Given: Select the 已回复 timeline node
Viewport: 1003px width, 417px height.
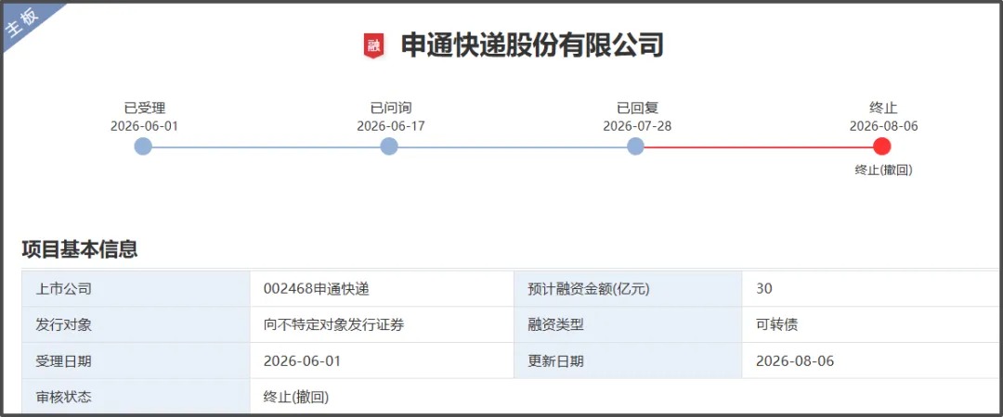Looking at the screenshot, I should pos(635,146).
